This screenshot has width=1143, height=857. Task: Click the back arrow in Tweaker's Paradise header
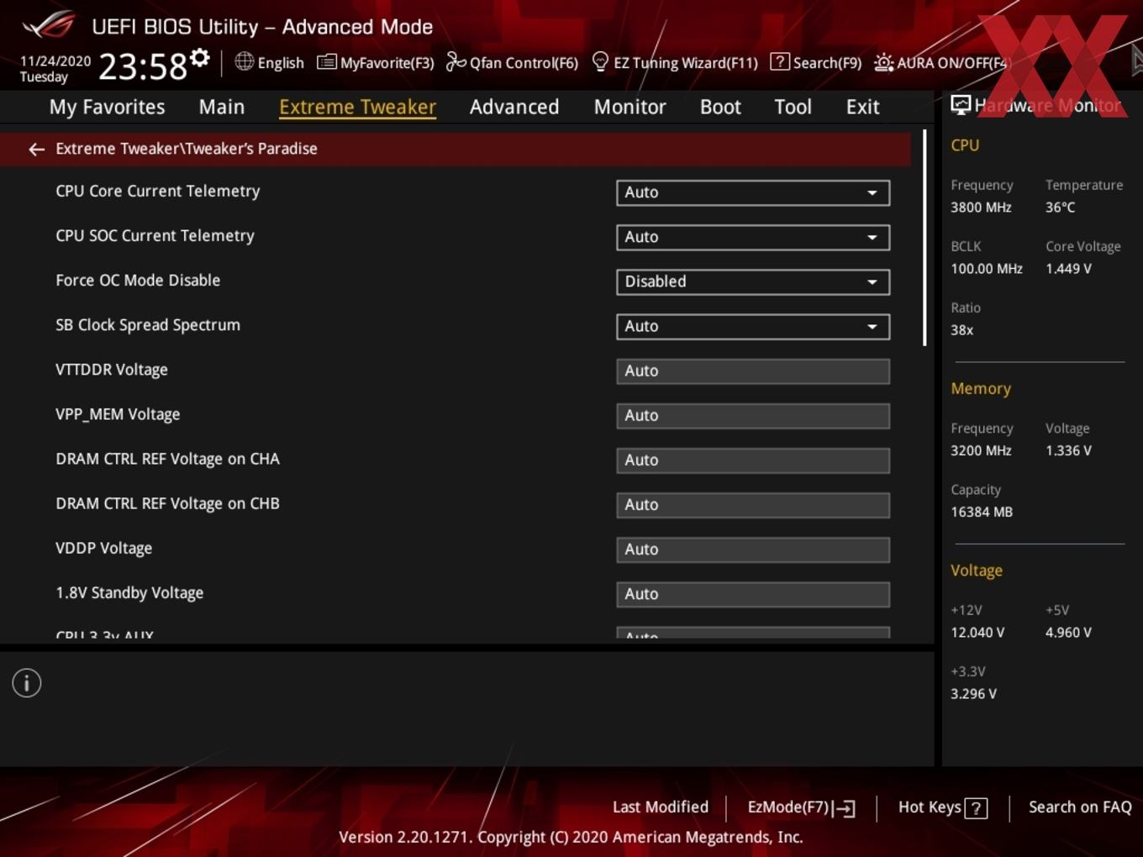coord(36,149)
